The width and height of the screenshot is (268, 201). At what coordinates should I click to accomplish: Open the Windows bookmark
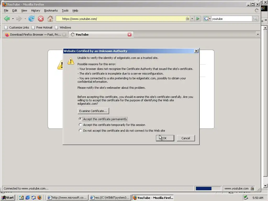pos(63,27)
